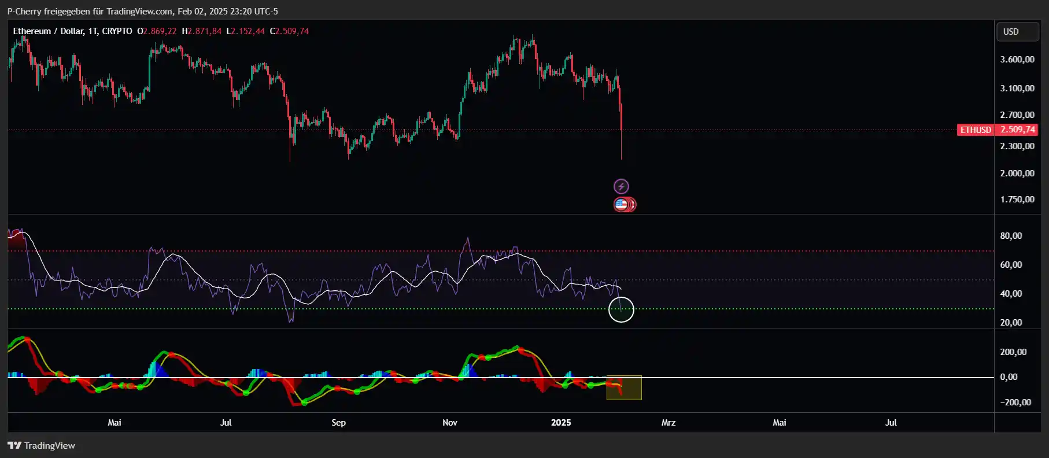Click the Jul 2024 time axis label
Viewport: 1049px width, 458px height.
pyautogui.click(x=226, y=423)
